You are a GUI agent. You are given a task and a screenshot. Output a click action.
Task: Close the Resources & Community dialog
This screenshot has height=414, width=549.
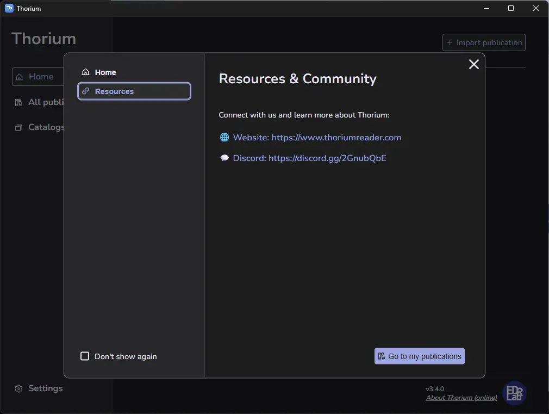[474, 64]
